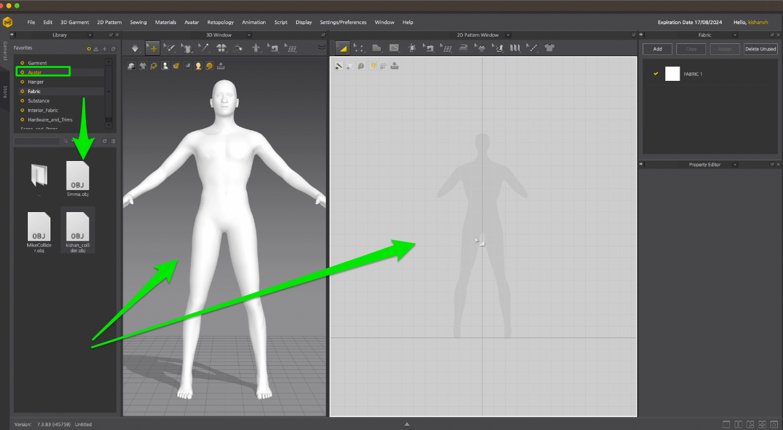Select the highlighted Select/Move tool in 3D toolbar

click(153, 48)
